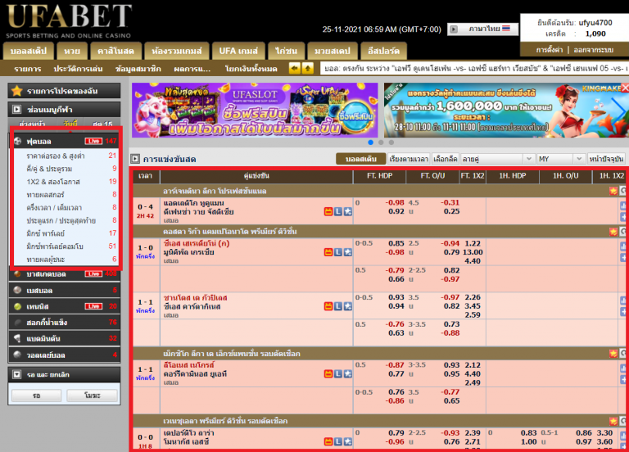
Task: Open the ลายคู่ dropdown
Action: [x=497, y=159]
